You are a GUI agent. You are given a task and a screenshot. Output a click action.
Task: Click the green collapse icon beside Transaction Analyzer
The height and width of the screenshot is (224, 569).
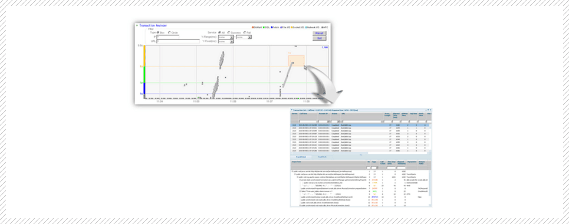[137, 25]
